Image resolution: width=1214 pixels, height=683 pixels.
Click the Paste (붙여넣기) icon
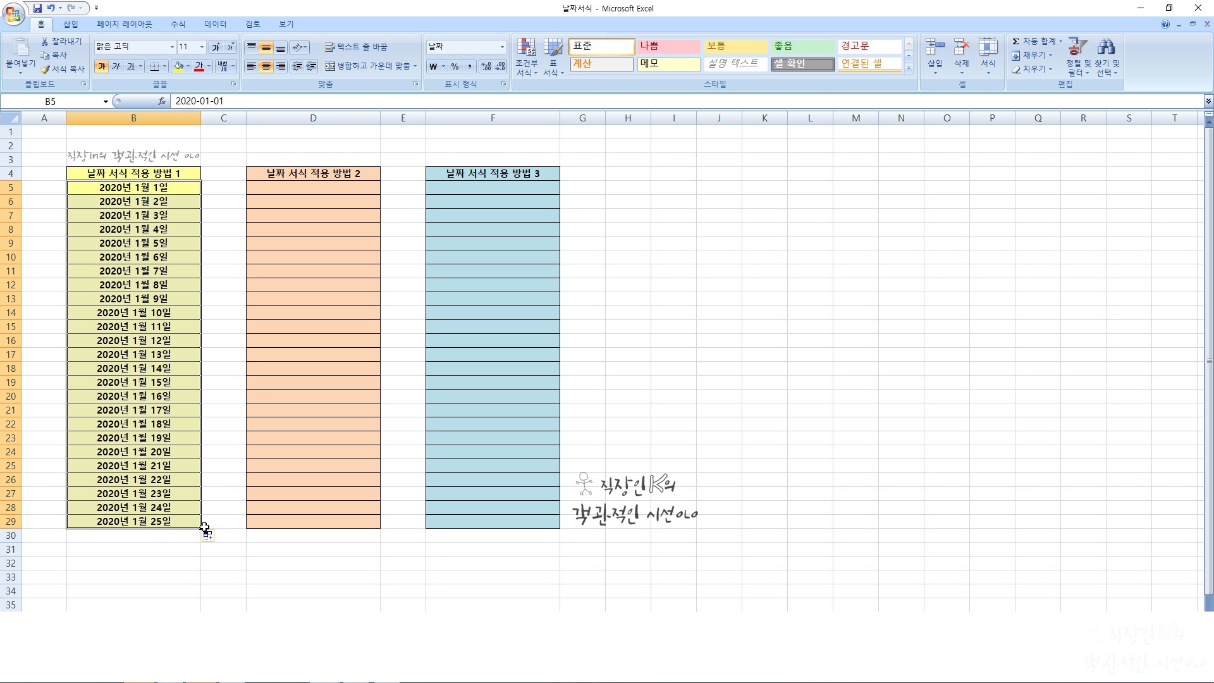point(20,49)
